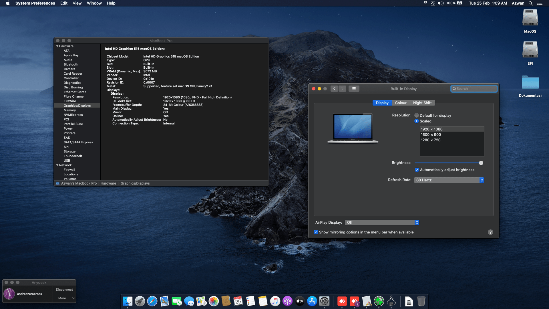The width and height of the screenshot is (549, 309).
Task: Select Firewall under Network
Action: click(x=69, y=170)
